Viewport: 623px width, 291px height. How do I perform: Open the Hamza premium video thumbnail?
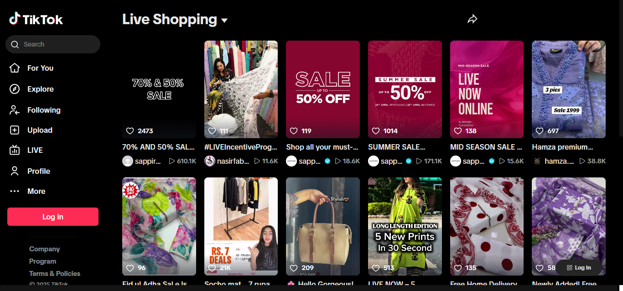click(x=569, y=89)
